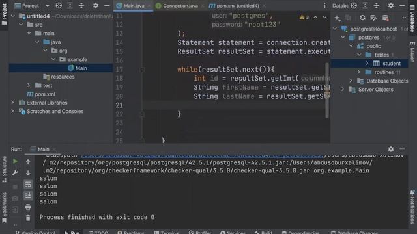Expand Scratches and Consoles node
The height and width of the screenshot is (234, 417).
click(x=12, y=111)
